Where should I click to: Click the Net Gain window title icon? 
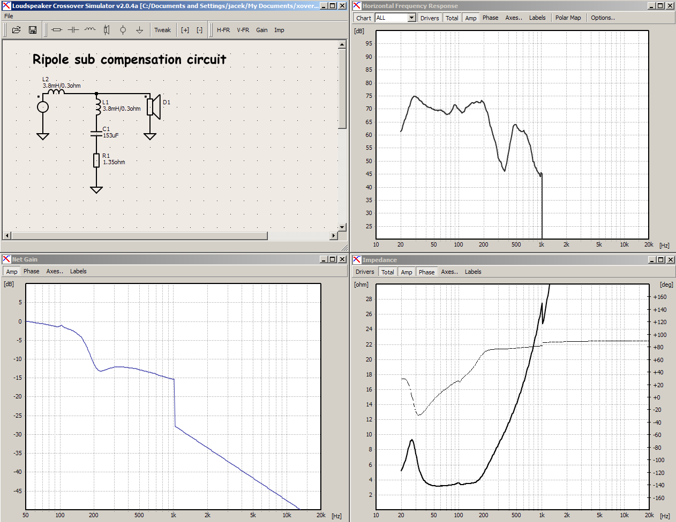(x=6, y=259)
